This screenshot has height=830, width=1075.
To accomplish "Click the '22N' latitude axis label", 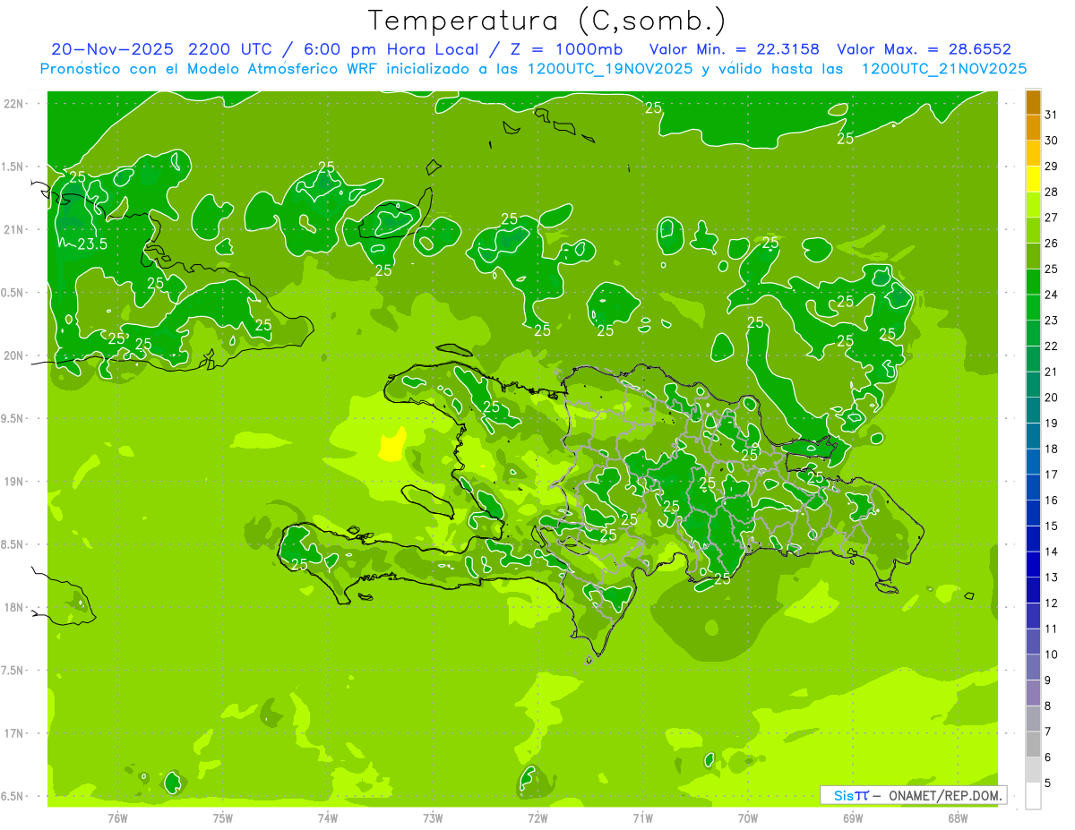I will click(13, 103).
